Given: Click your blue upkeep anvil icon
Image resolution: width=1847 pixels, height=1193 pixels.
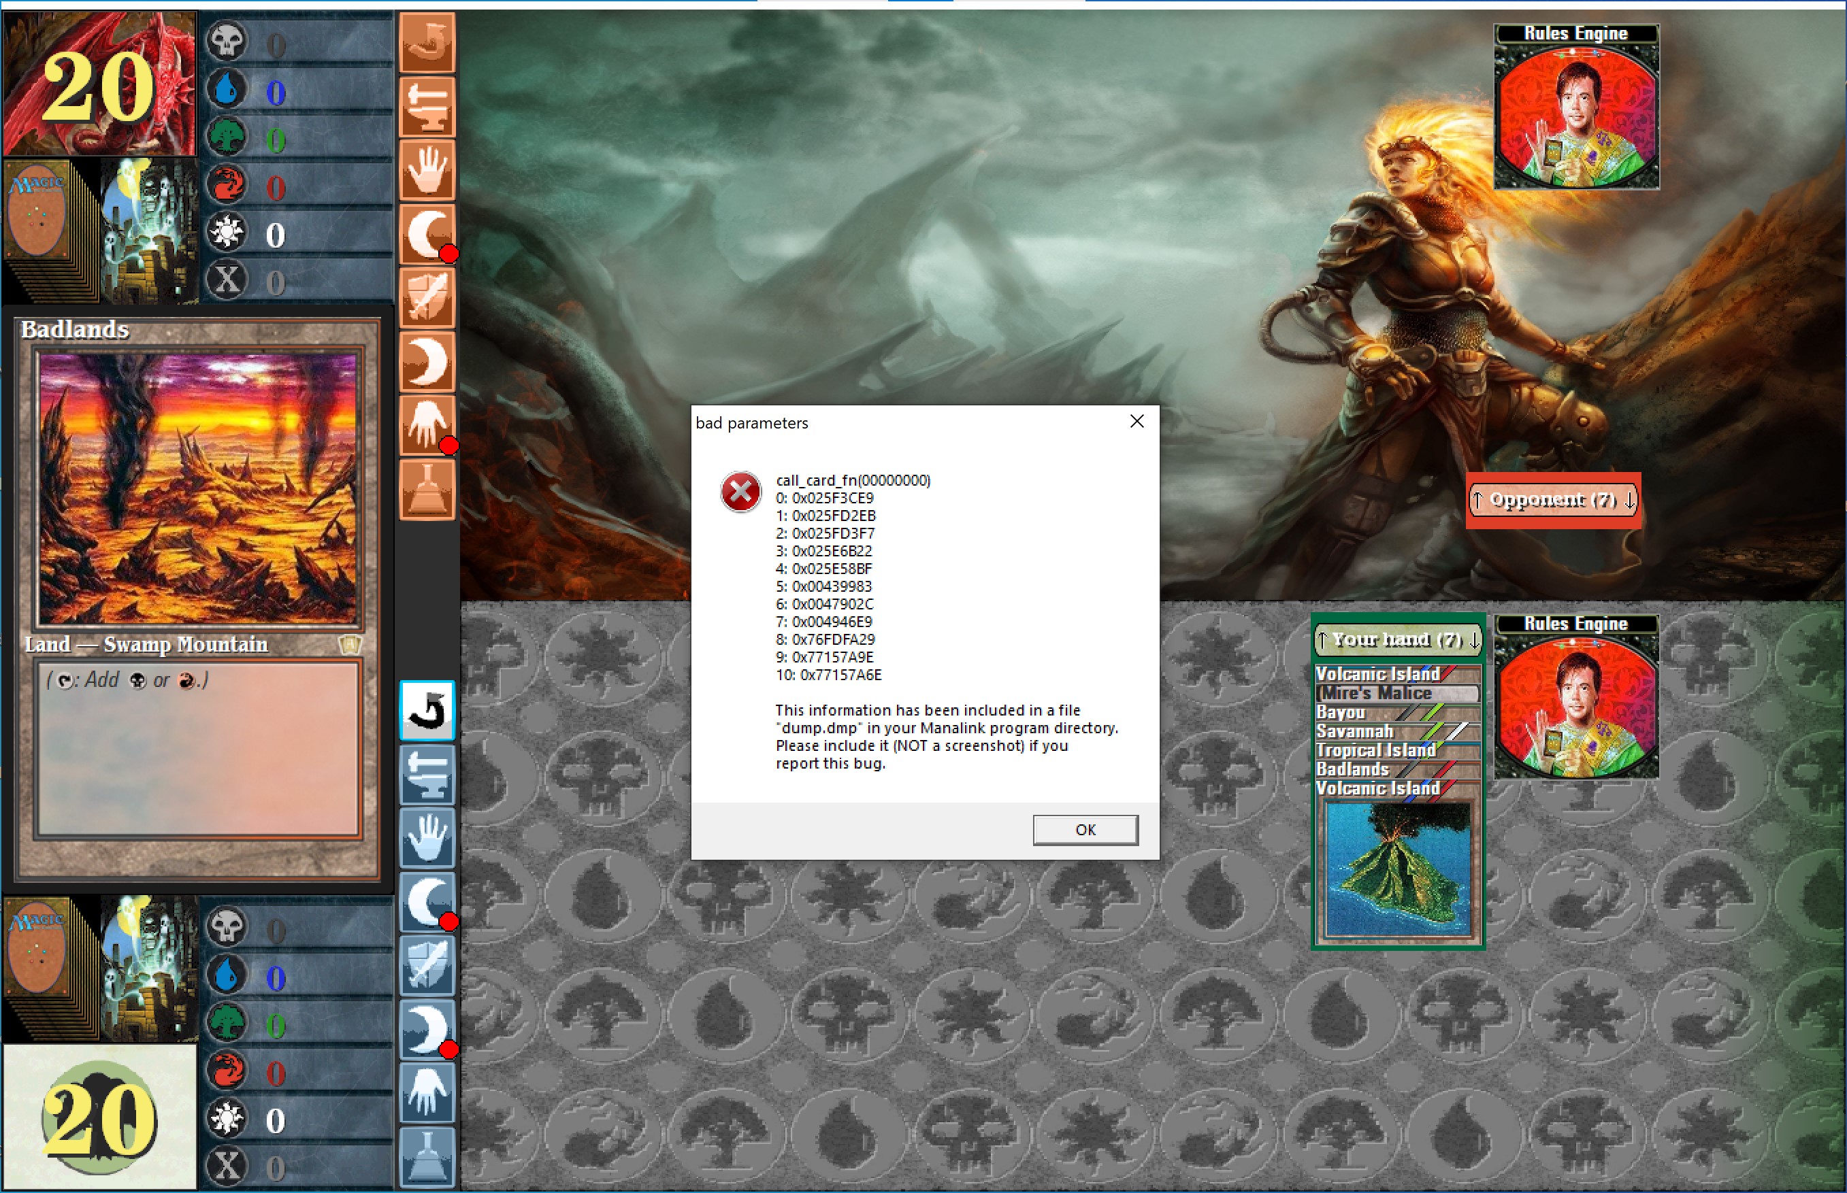Looking at the screenshot, I should (x=427, y=774).
